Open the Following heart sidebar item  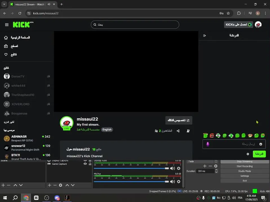coord(10,54)
